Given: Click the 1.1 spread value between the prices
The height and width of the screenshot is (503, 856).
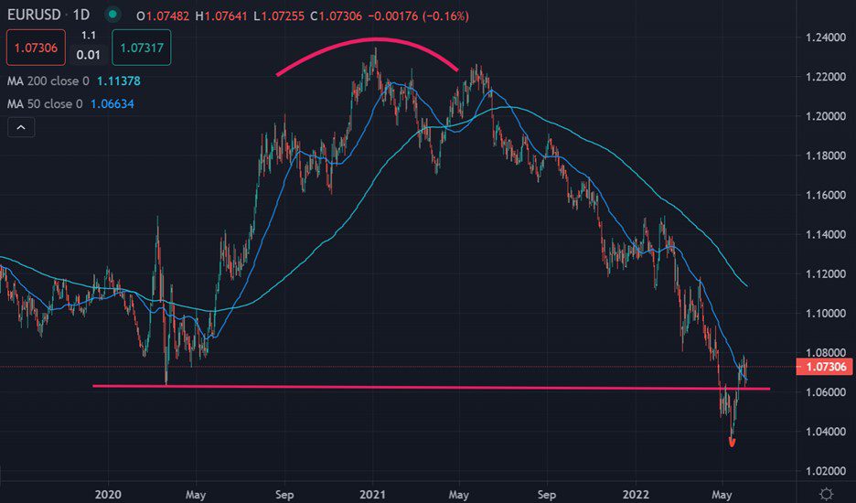Looking at the screenshot, I should [89, 35].
